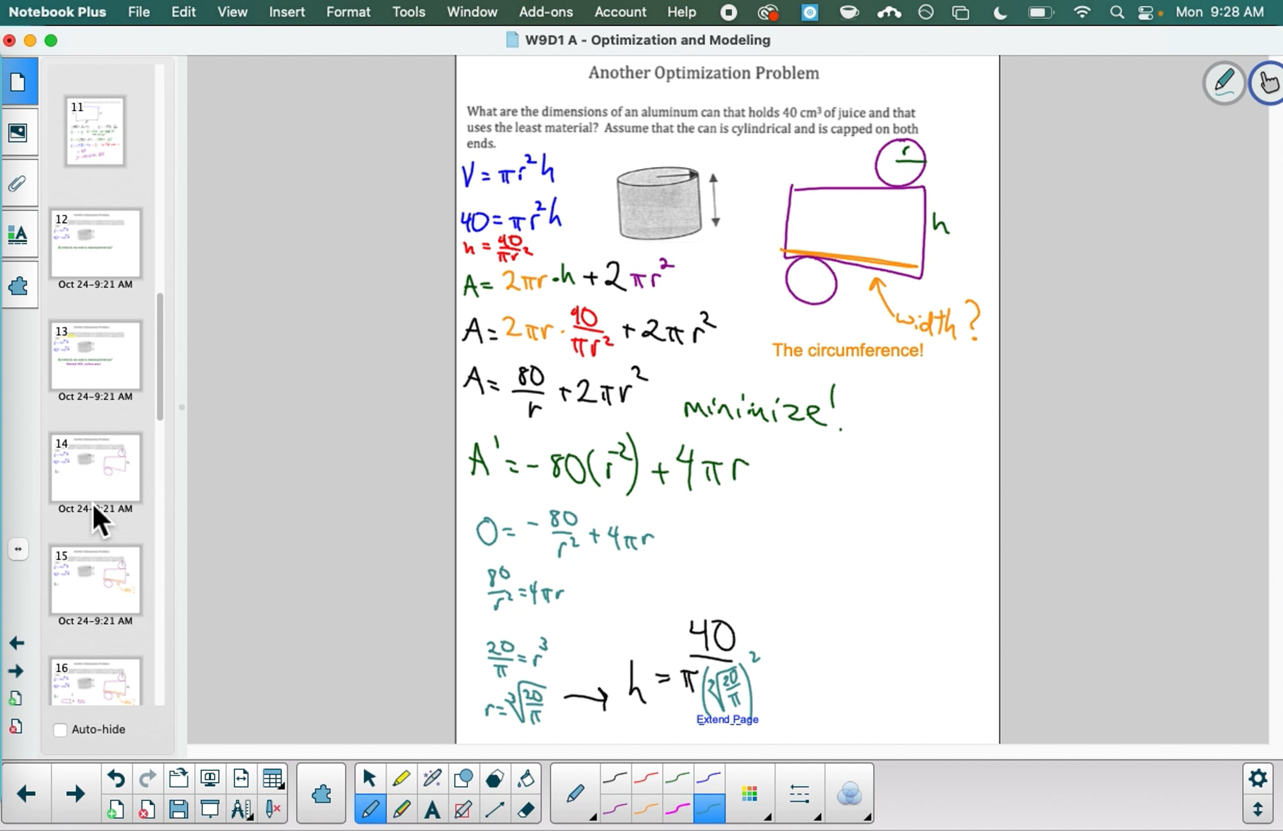Click the Extend Page link
Image resolution: width=1283 pixels, height=831 pixels.
pos(726,719)
